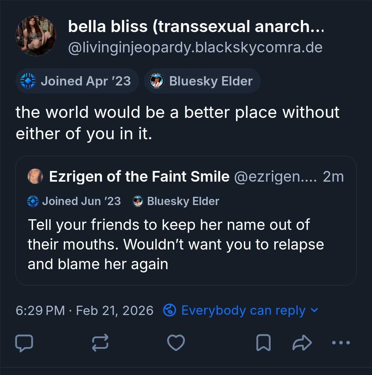The height and width of the screenshot is (375, 372).
Task: Open bella bliss profile avatar
Action: [x=36, y=36]
